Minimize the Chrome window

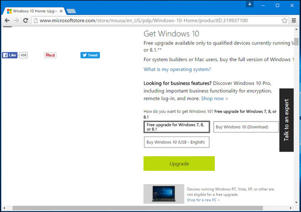(x=263, y=5)
